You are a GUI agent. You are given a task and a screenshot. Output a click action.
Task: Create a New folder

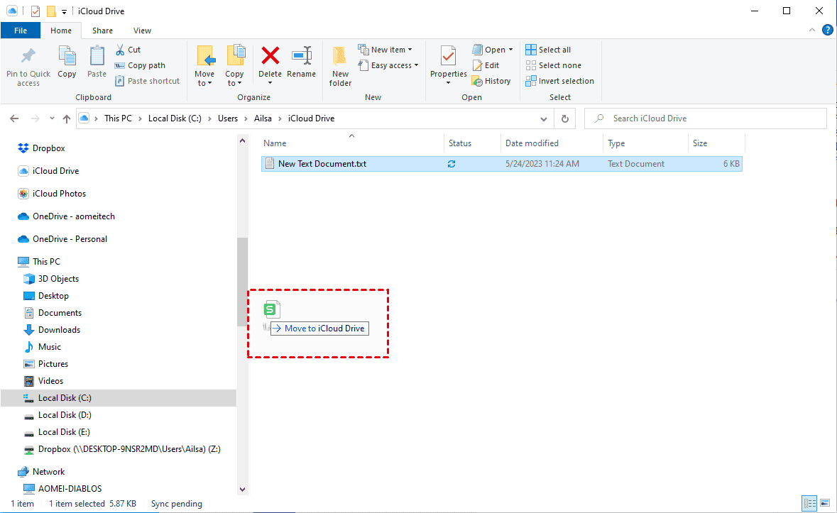(x=340, y=66)
